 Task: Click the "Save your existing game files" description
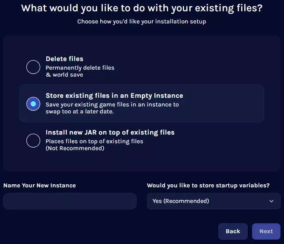112,108
